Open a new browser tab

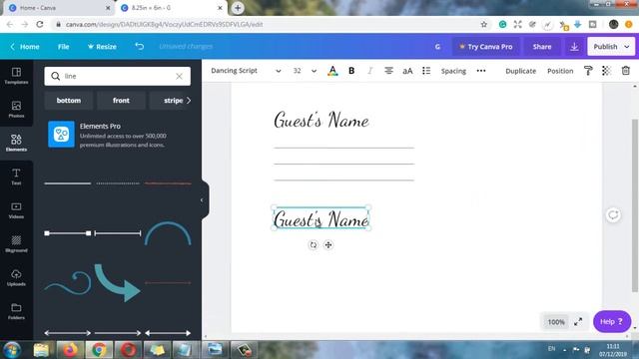coord(238,8)
